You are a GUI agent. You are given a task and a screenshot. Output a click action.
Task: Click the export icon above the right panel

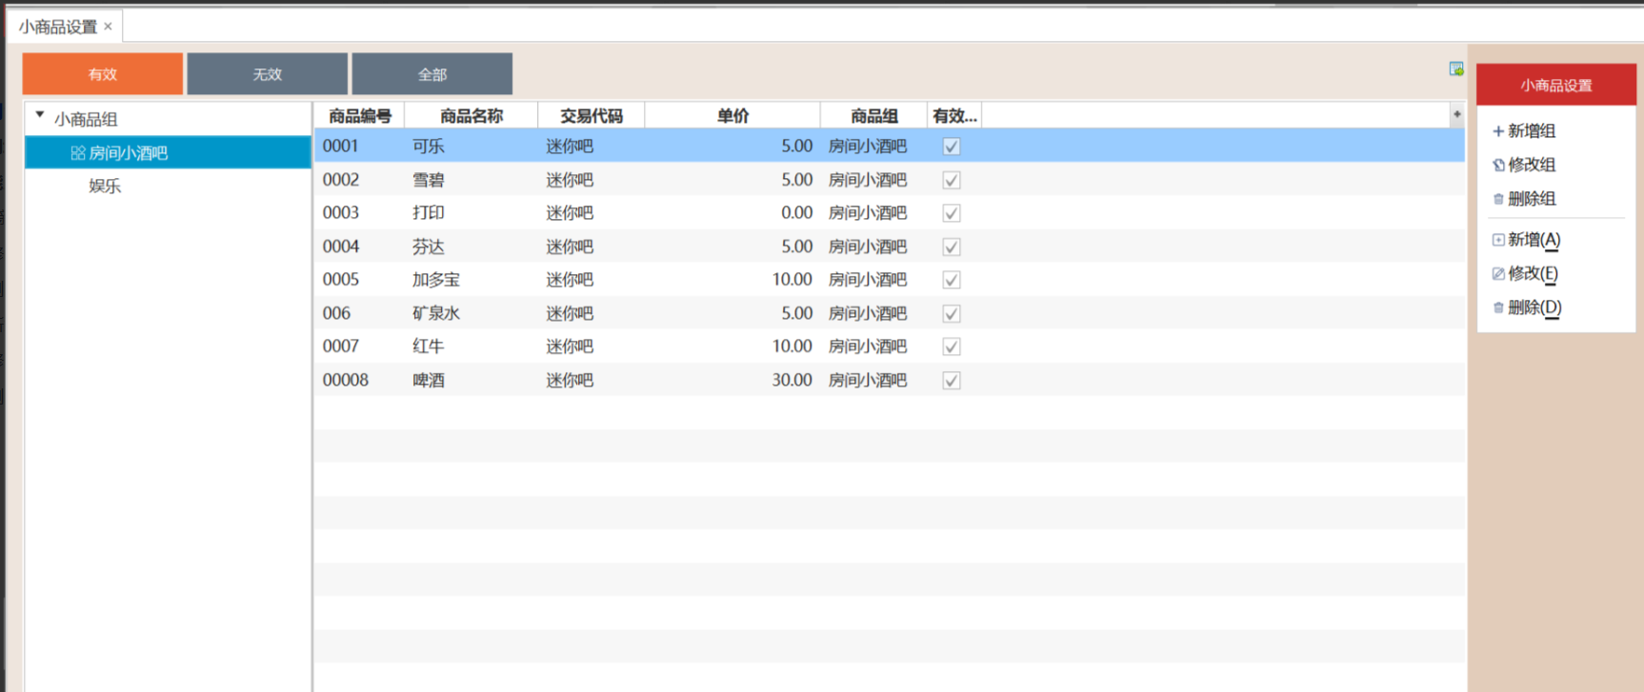pyautogui.click(x=1455, y=69)
